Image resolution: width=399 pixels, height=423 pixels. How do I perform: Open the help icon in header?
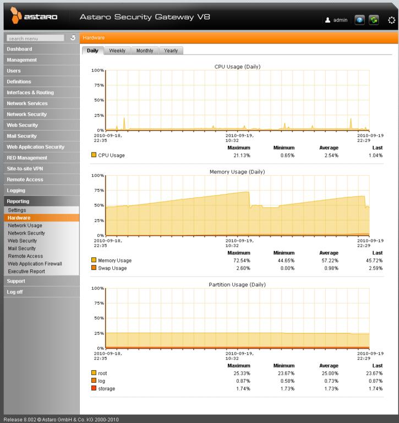click(x=359, y=20)
